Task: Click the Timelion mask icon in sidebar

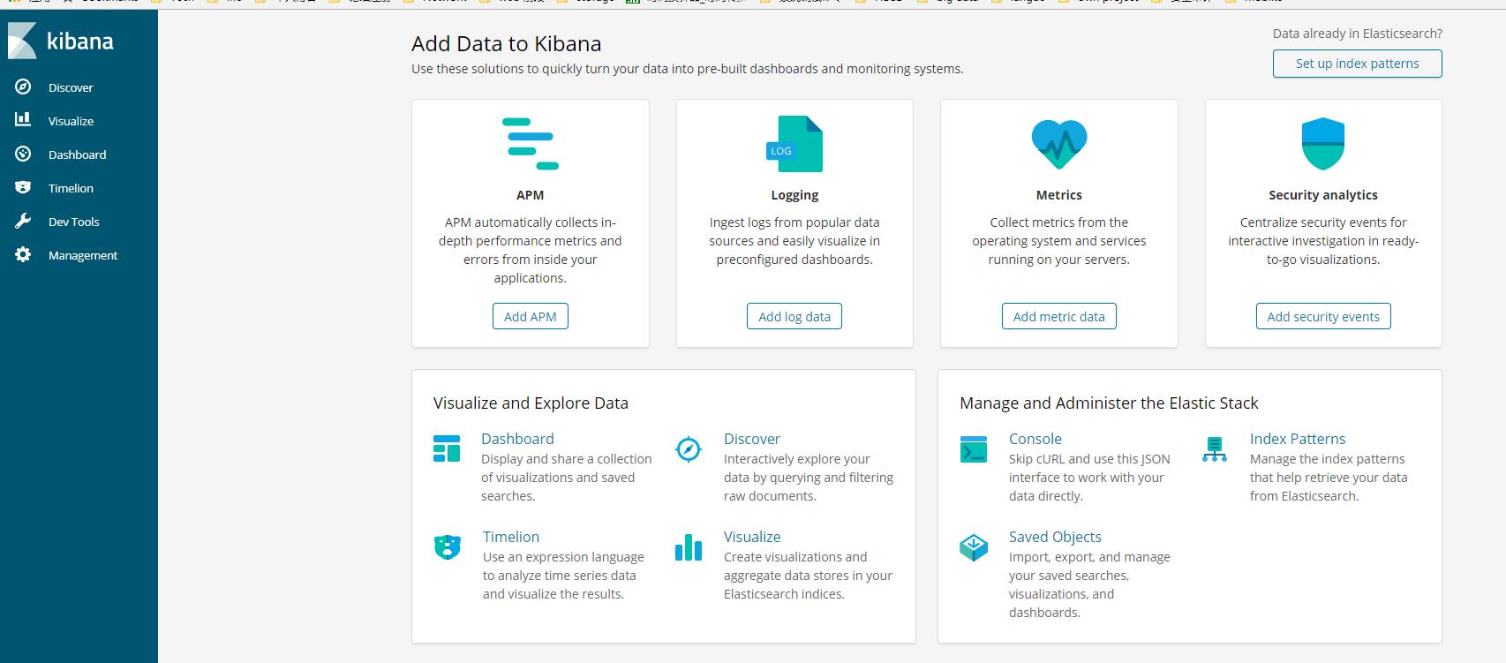Action: 23,187
